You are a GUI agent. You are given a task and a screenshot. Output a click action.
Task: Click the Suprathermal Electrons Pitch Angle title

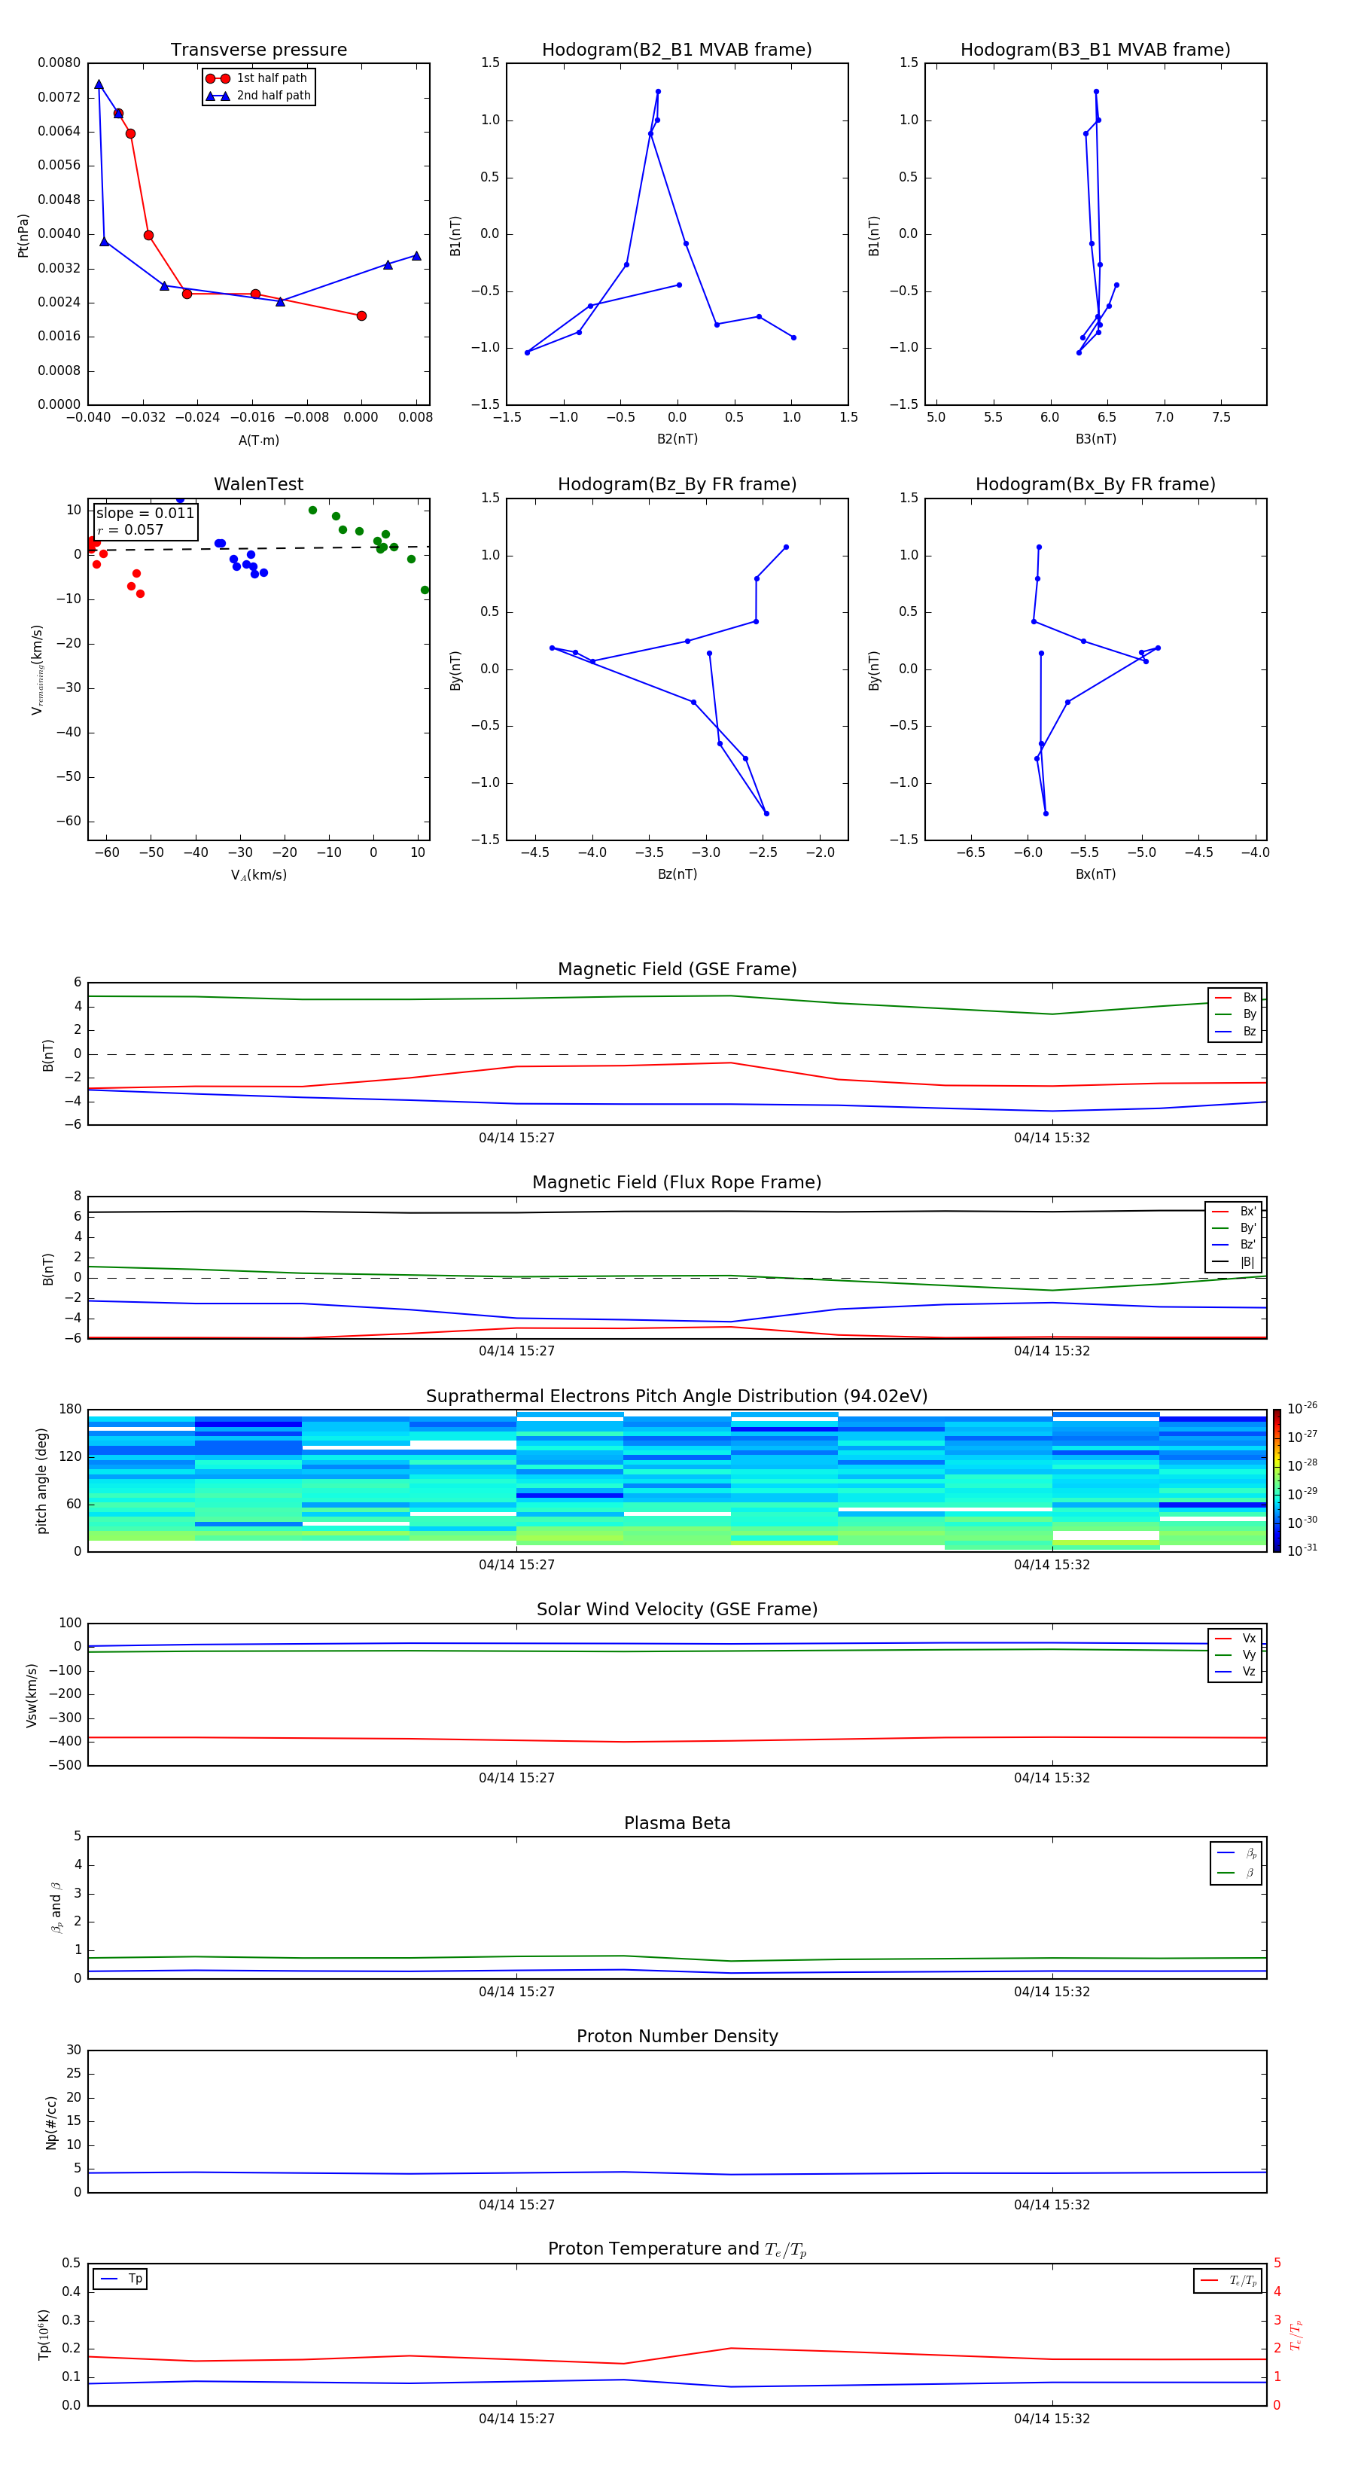(x=677, y=1397)
